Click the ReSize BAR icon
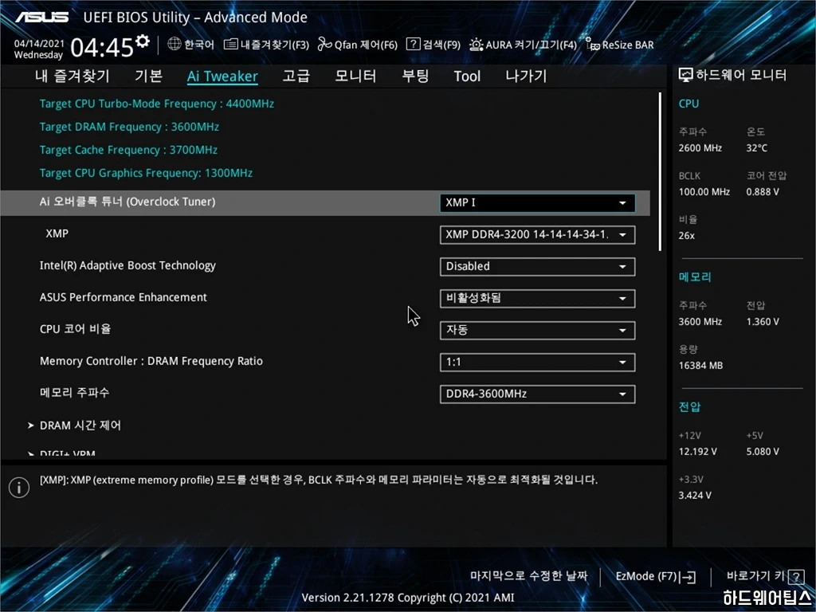The image size is (816, 612). (x=593, y=45)
